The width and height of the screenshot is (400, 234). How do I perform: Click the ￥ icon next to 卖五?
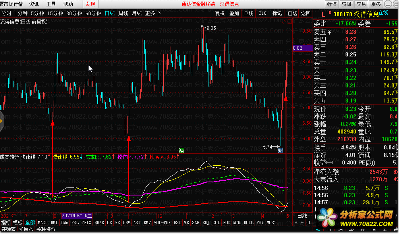329,32
